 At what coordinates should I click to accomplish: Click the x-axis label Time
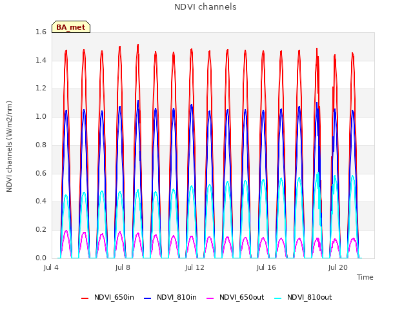(x=365, y=277)
